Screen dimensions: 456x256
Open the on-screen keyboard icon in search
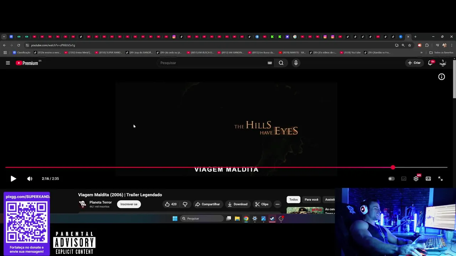(x=270, y=63)
